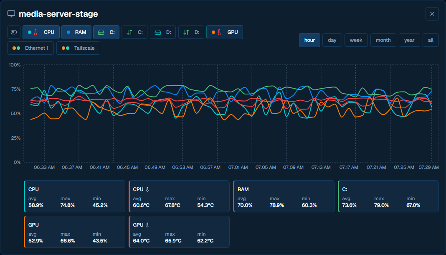Toggle the eye visibility icon for all series
446x255 pixels.
[x=14, y=32]
